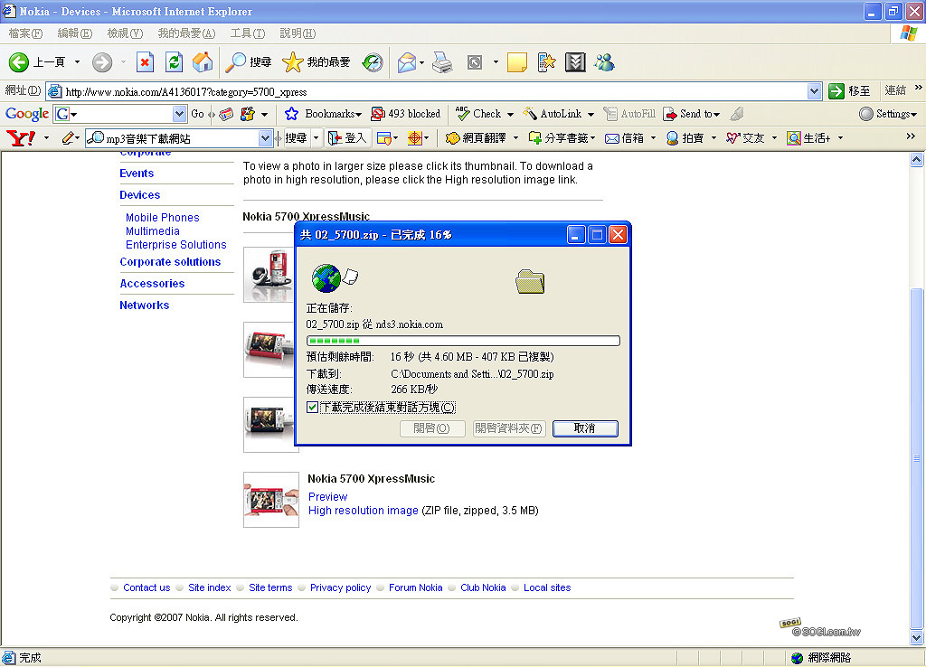Open the Networks sidebar link
This screenshot has width=926, height=667.
[144, 305]
